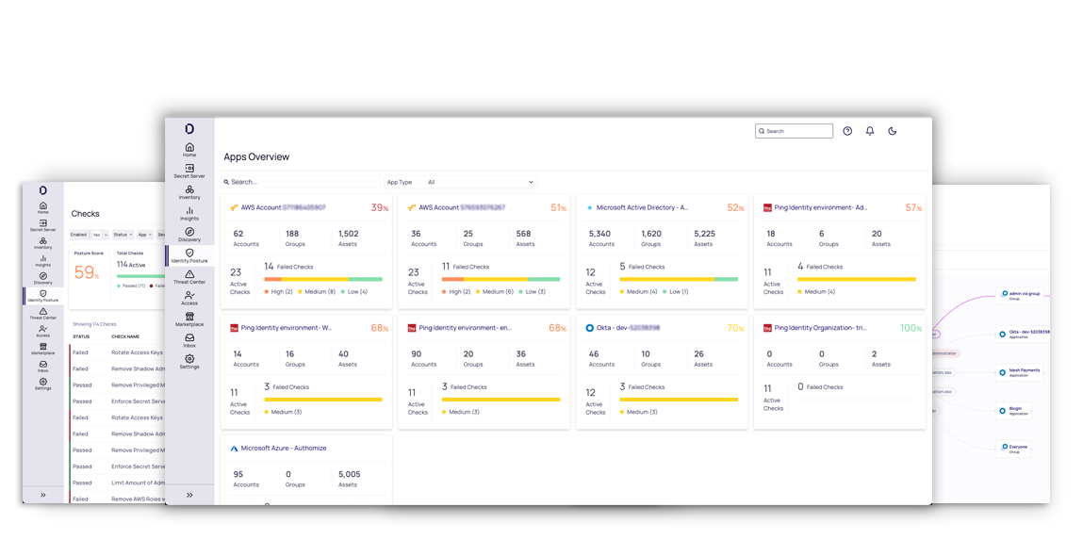The width and height of the screenshot is (1083, 540).
Task: Select Remove AWS Roles check row
Action: [x=116, y=499]
